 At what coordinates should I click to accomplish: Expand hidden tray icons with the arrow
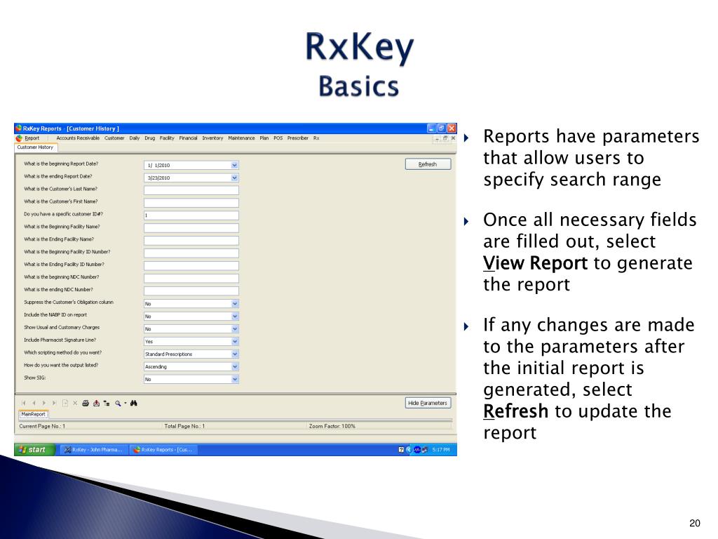pos(409,450)
